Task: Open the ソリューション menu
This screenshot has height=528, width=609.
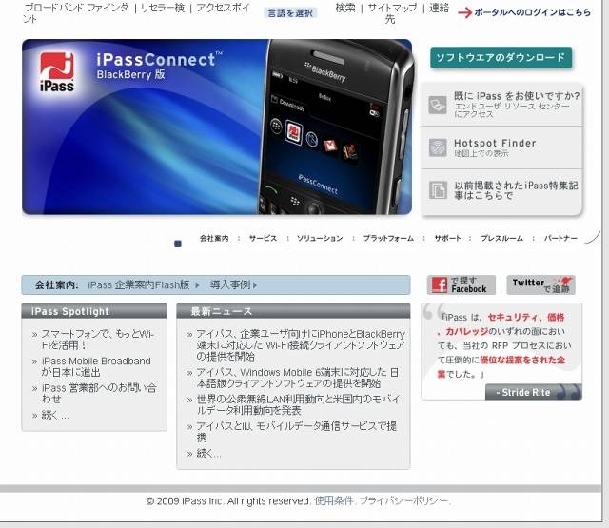Action: click(x=320, y=238)
